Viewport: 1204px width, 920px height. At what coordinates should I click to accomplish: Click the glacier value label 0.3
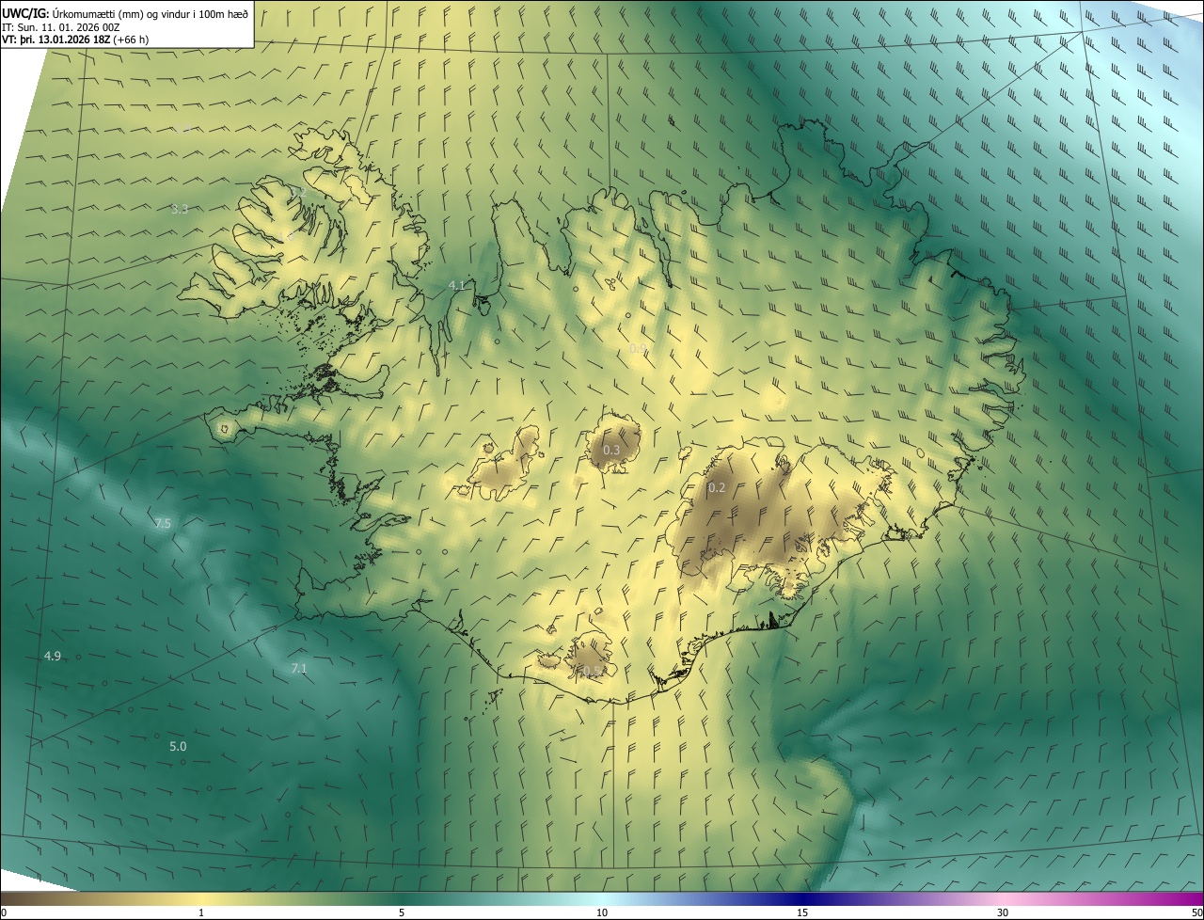(x=611, y=450)
